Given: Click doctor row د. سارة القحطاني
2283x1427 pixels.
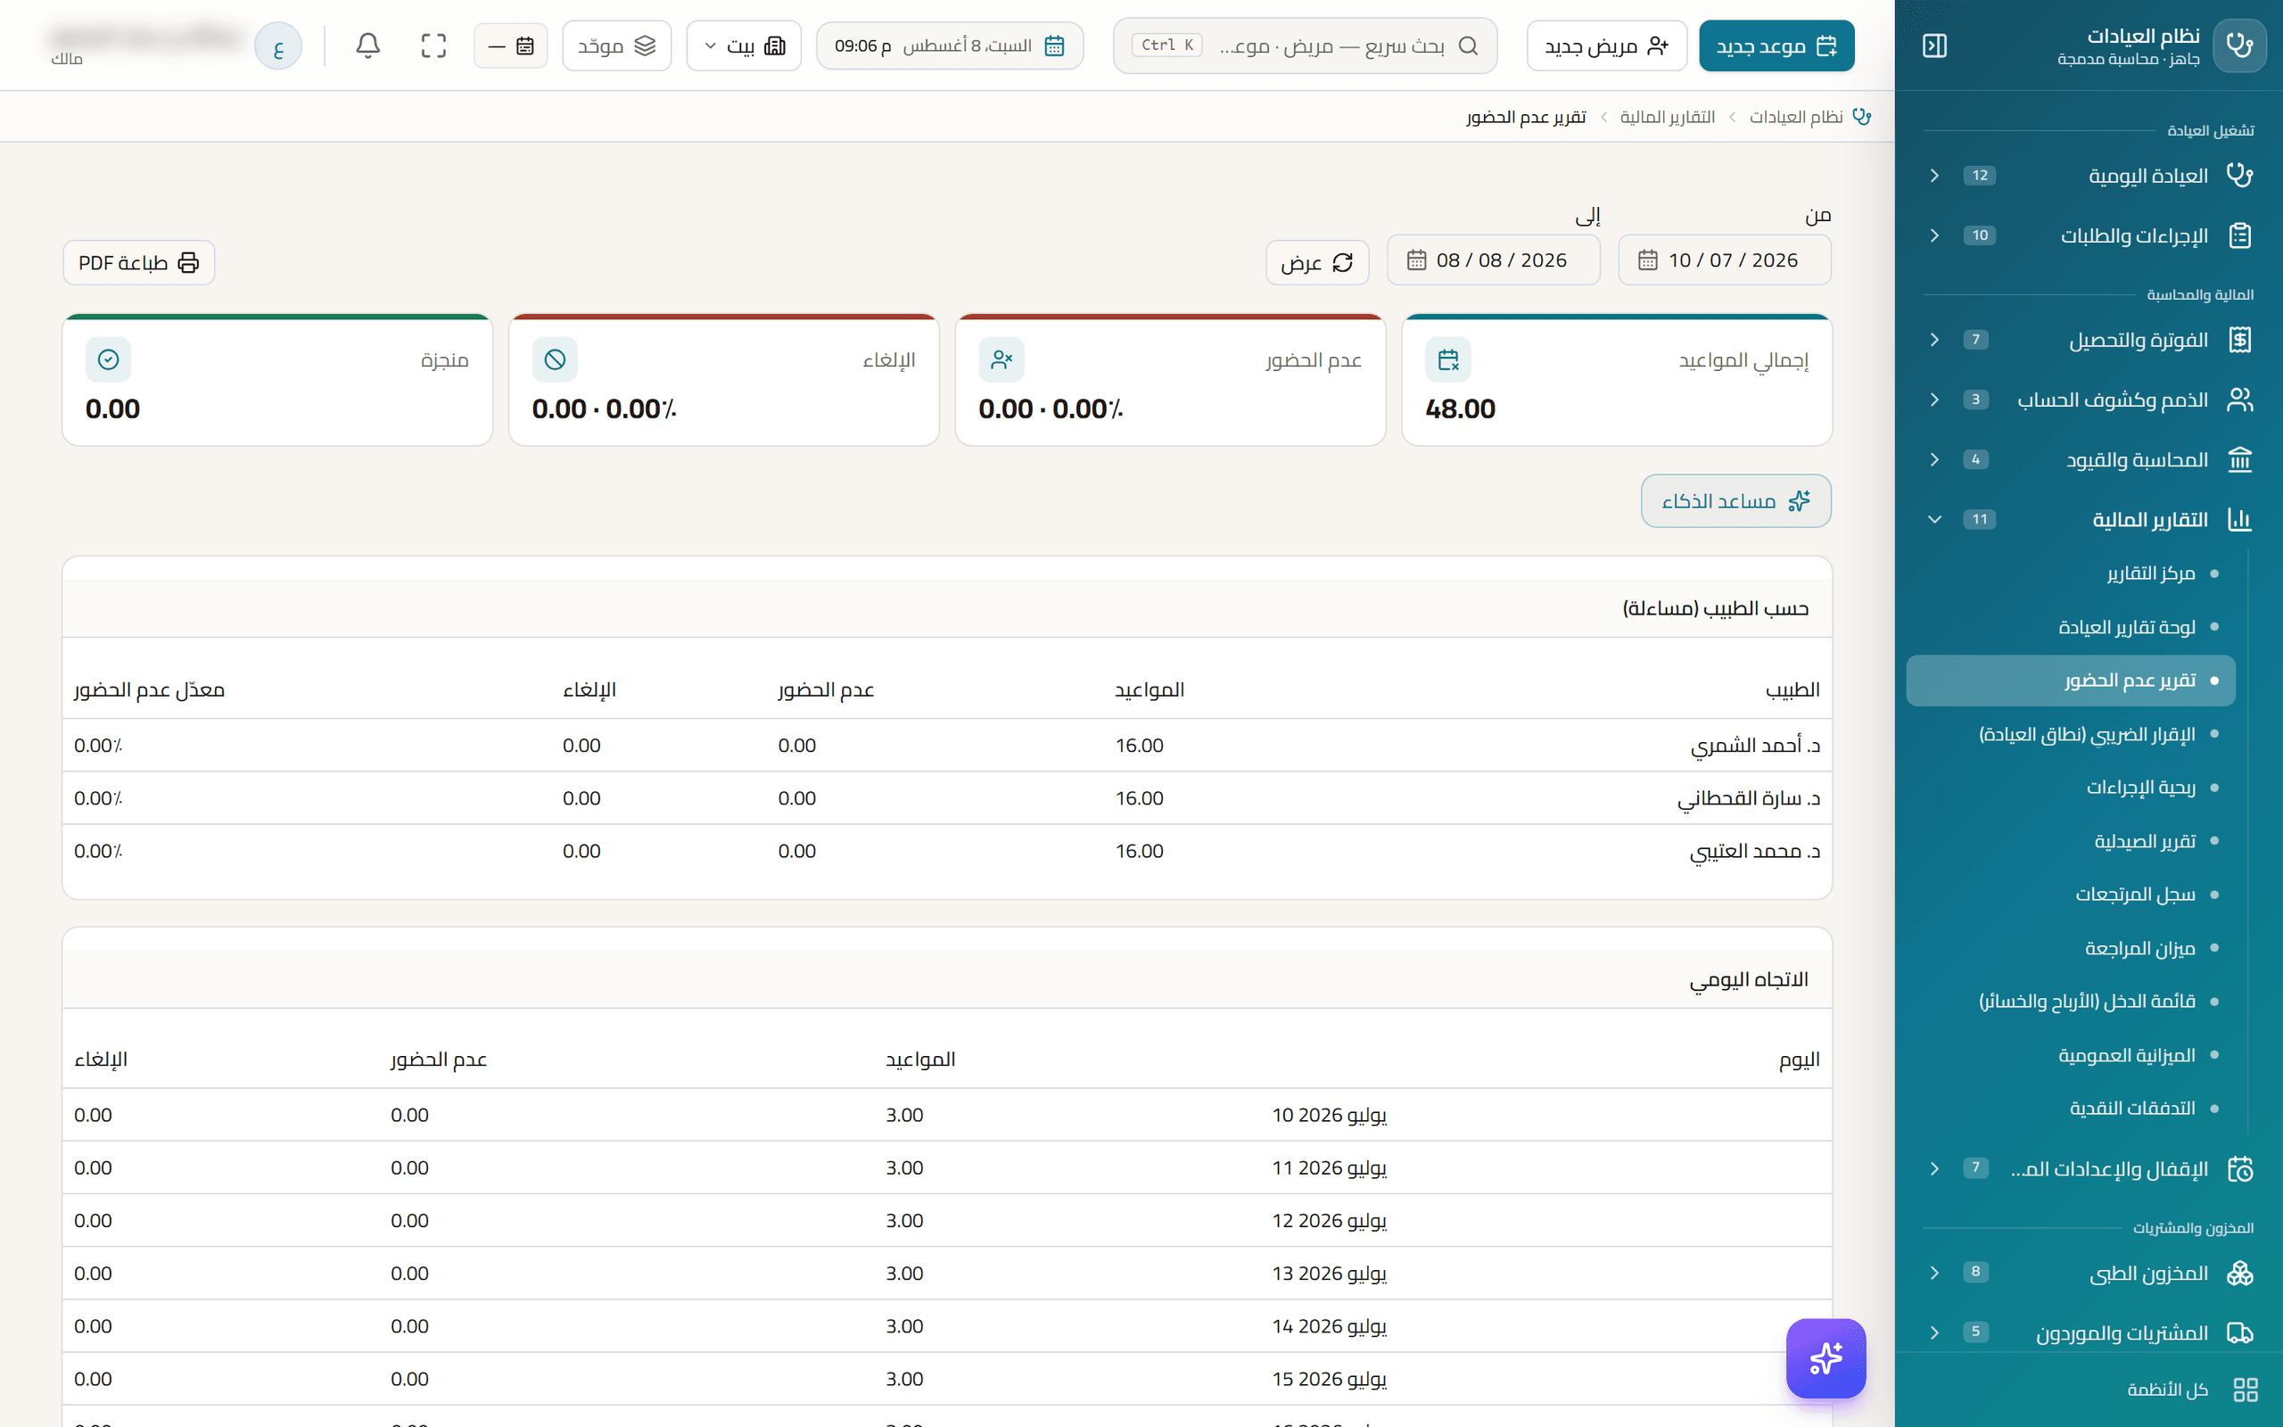Looking at the screenshot, I should pyautogui.click(x=947, y=798).
